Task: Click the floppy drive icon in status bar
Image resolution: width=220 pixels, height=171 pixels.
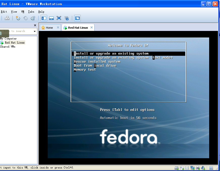Action: click(187, 168)
